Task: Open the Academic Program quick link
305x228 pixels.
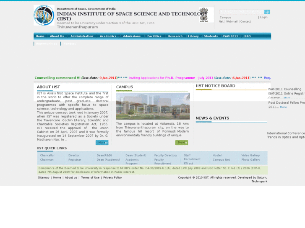Action: (132, 161)
